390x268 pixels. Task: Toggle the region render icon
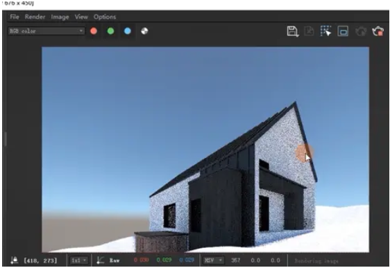point(343,31)
